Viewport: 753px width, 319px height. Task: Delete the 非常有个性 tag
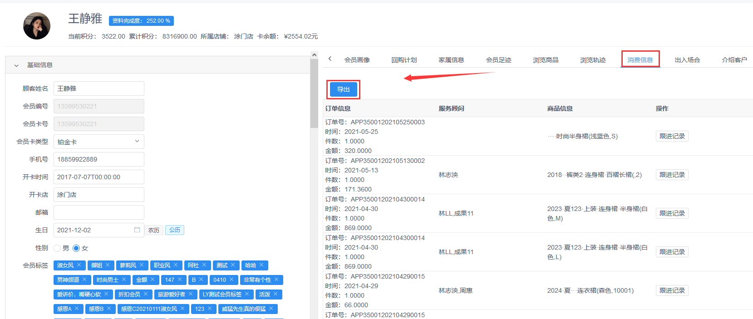(276, 280)
